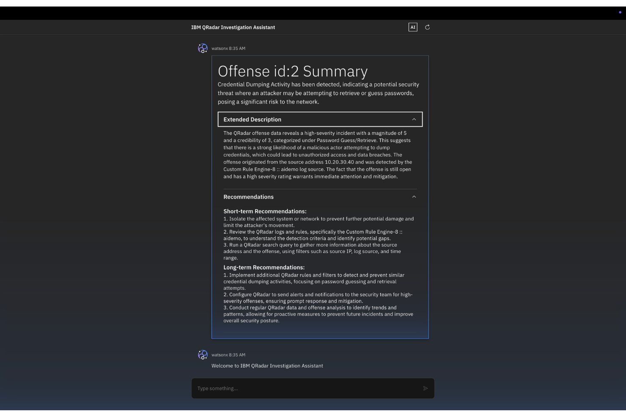Send message with the arrow icon

426,388
